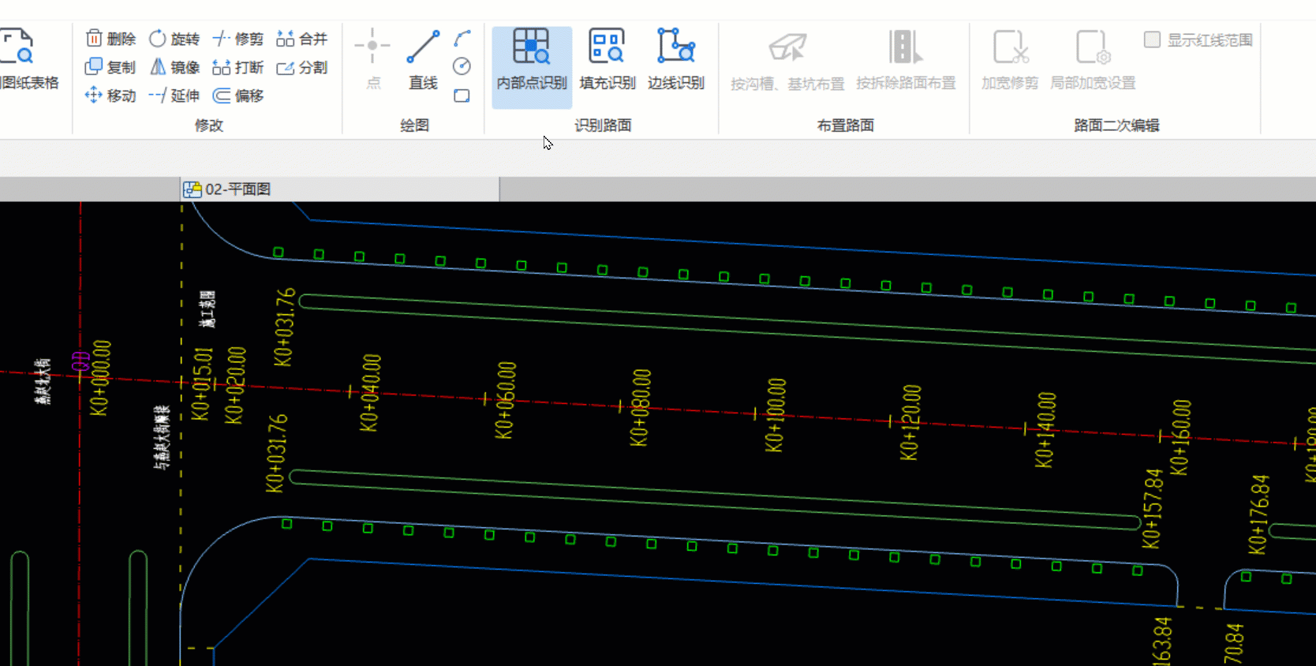The width and height of the screenshot is (1316, 666).
Task: Click 按沟槽、基坑布置 button
Action: (x=787, y=60)
